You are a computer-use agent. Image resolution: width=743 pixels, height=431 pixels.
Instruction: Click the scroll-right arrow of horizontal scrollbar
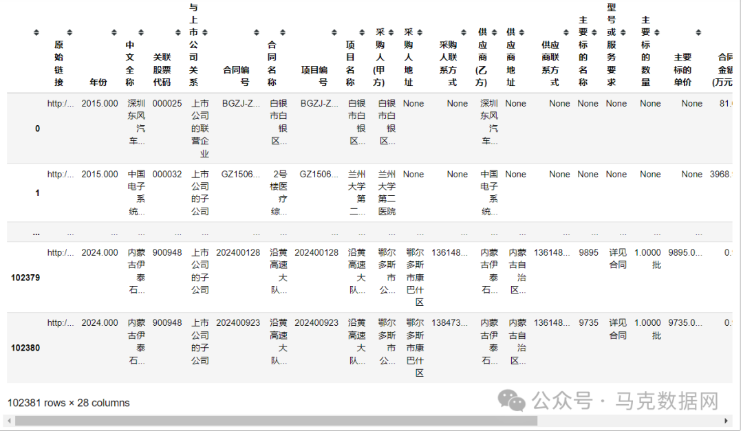point(726,421)
